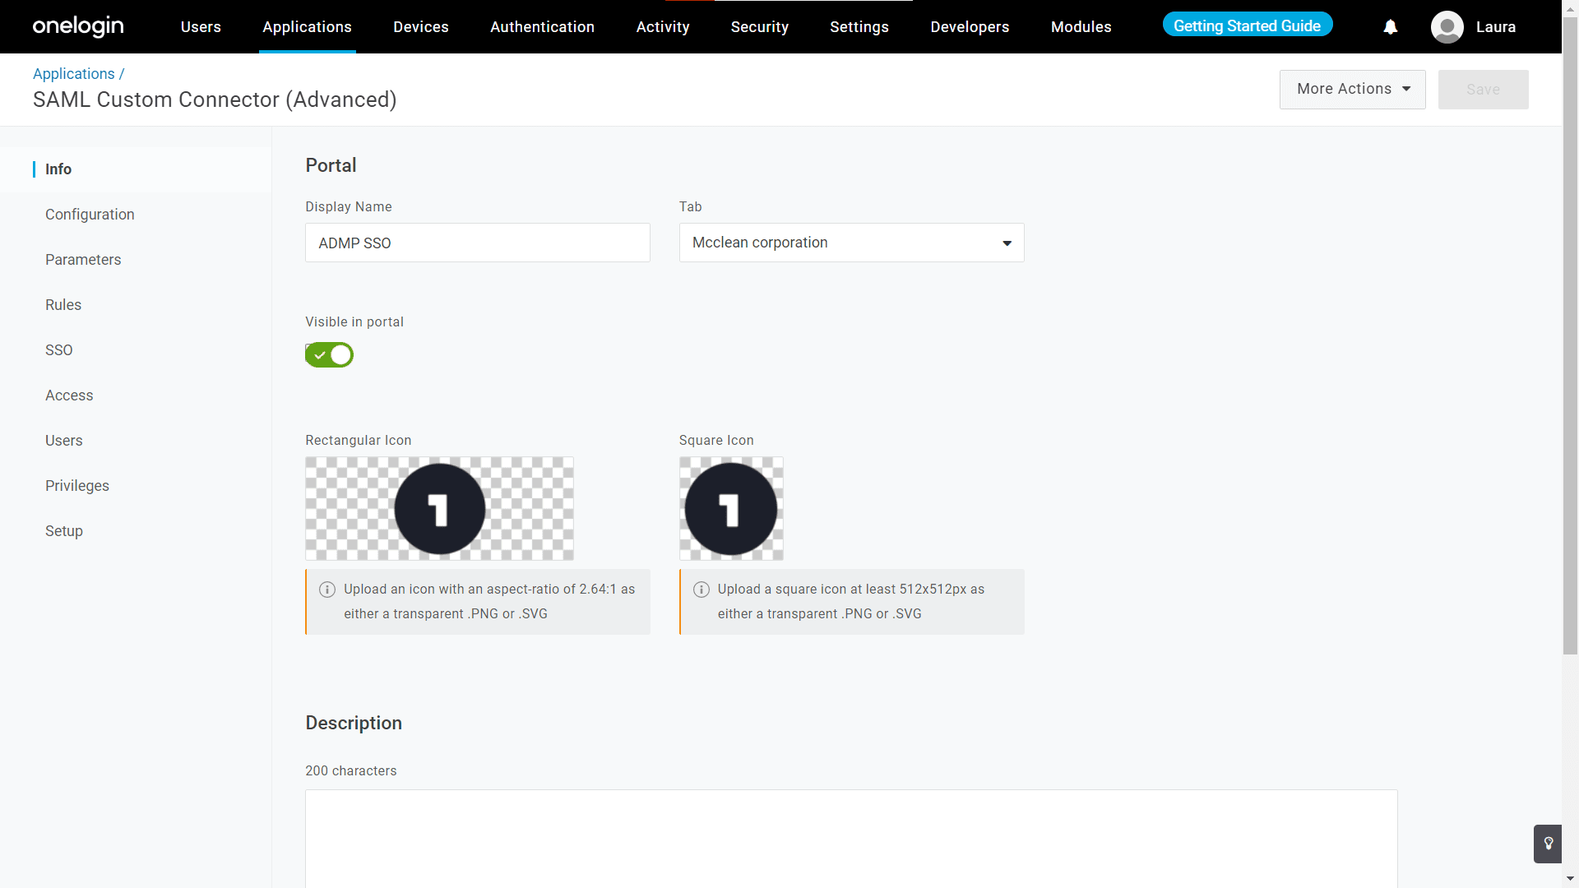The height and width of the screenshot is (888, 1579).
Task: Switch to the Configuration tab
Action: click(90, 214)
